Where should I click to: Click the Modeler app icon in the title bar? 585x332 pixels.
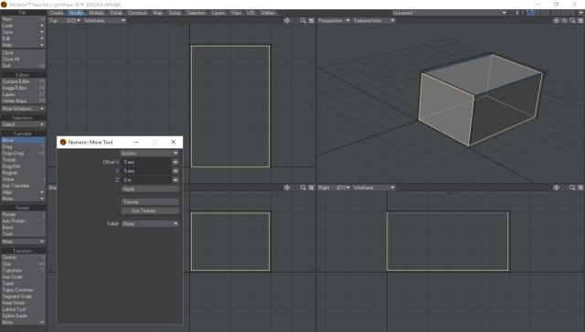coord(4,5)
